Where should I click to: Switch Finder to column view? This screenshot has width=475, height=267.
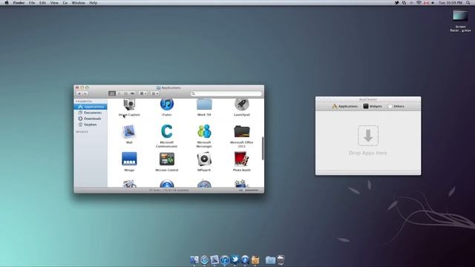click(x=125, y=93)
